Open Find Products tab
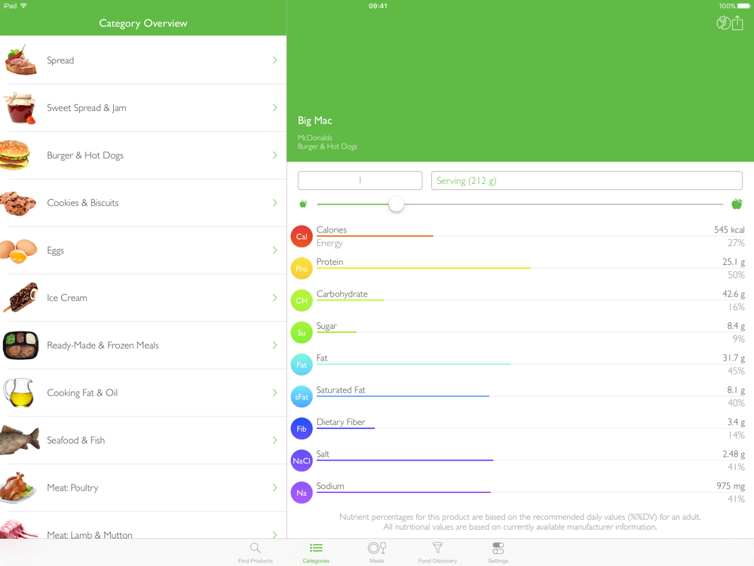 (256, 552)
